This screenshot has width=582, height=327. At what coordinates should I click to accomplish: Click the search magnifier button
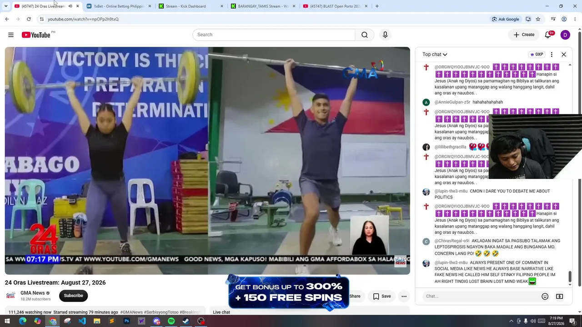pyautogui.click(x=365, y=35)
